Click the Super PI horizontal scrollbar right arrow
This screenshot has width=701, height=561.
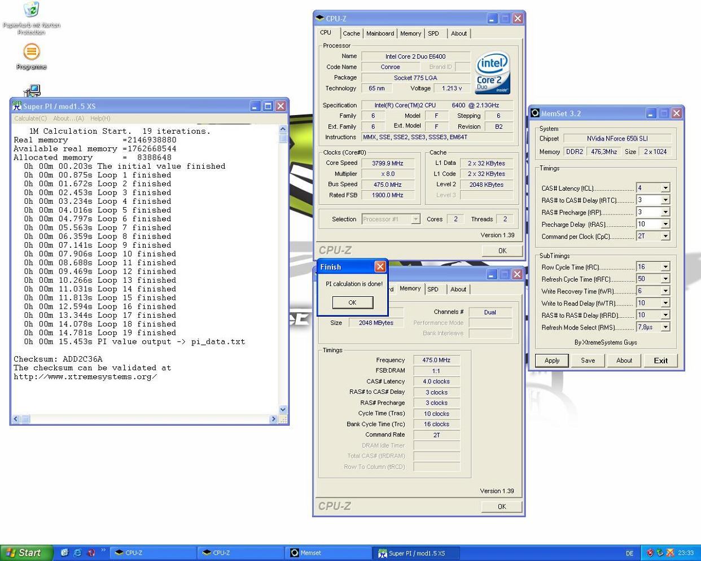[273, 419]
